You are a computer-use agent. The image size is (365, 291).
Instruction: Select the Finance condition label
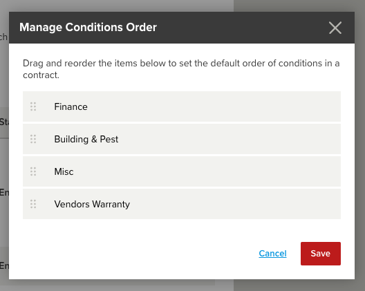[x=71, y=106]
